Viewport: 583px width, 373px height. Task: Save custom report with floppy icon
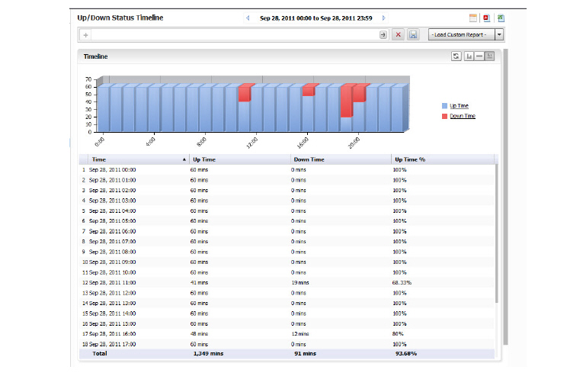(x=413, y=34)
